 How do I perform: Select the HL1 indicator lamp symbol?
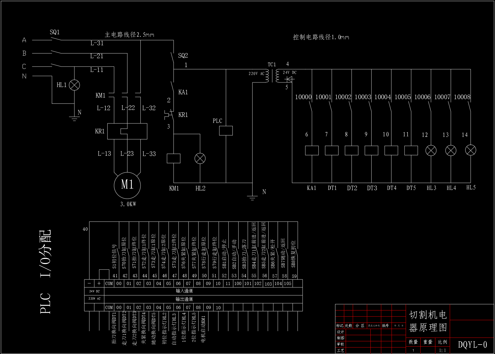pyautogui.click(x=74, y=85)
